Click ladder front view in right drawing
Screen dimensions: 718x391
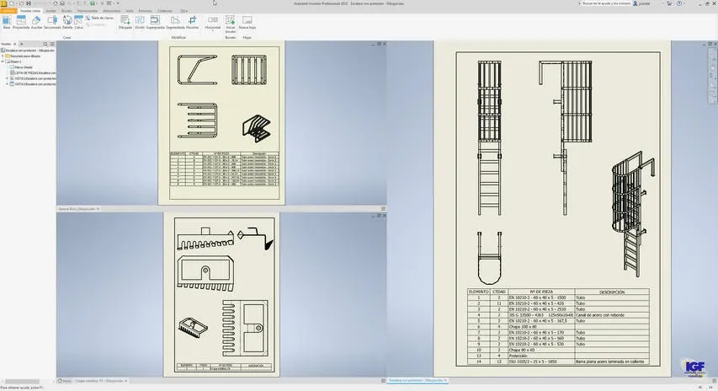point(489,137)
